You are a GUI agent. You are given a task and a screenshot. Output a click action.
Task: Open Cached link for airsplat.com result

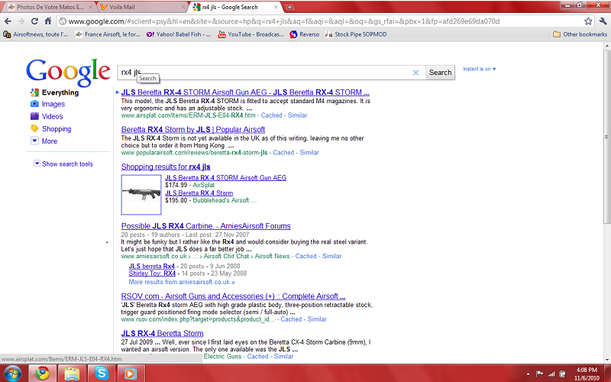[271, 115]
